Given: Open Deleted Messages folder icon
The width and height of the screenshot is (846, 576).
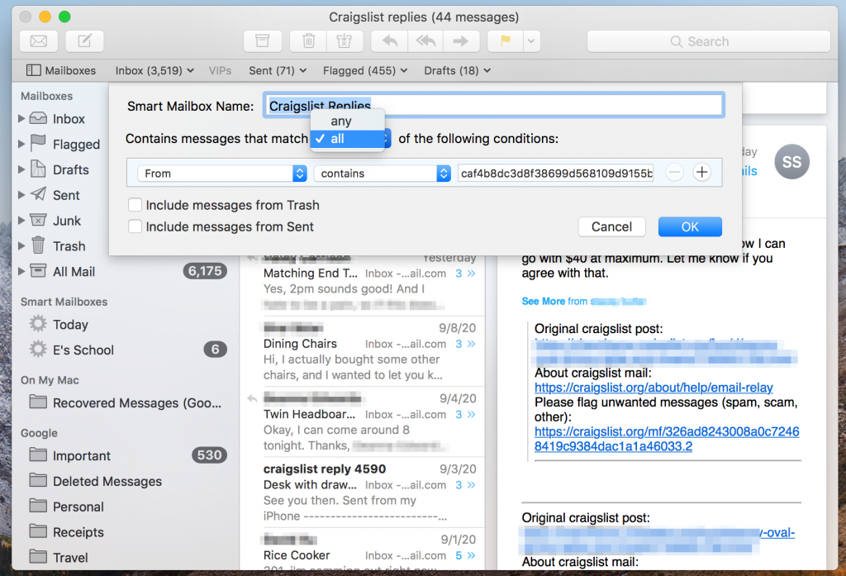Looking at the screenshot, I should coord(38,480).
